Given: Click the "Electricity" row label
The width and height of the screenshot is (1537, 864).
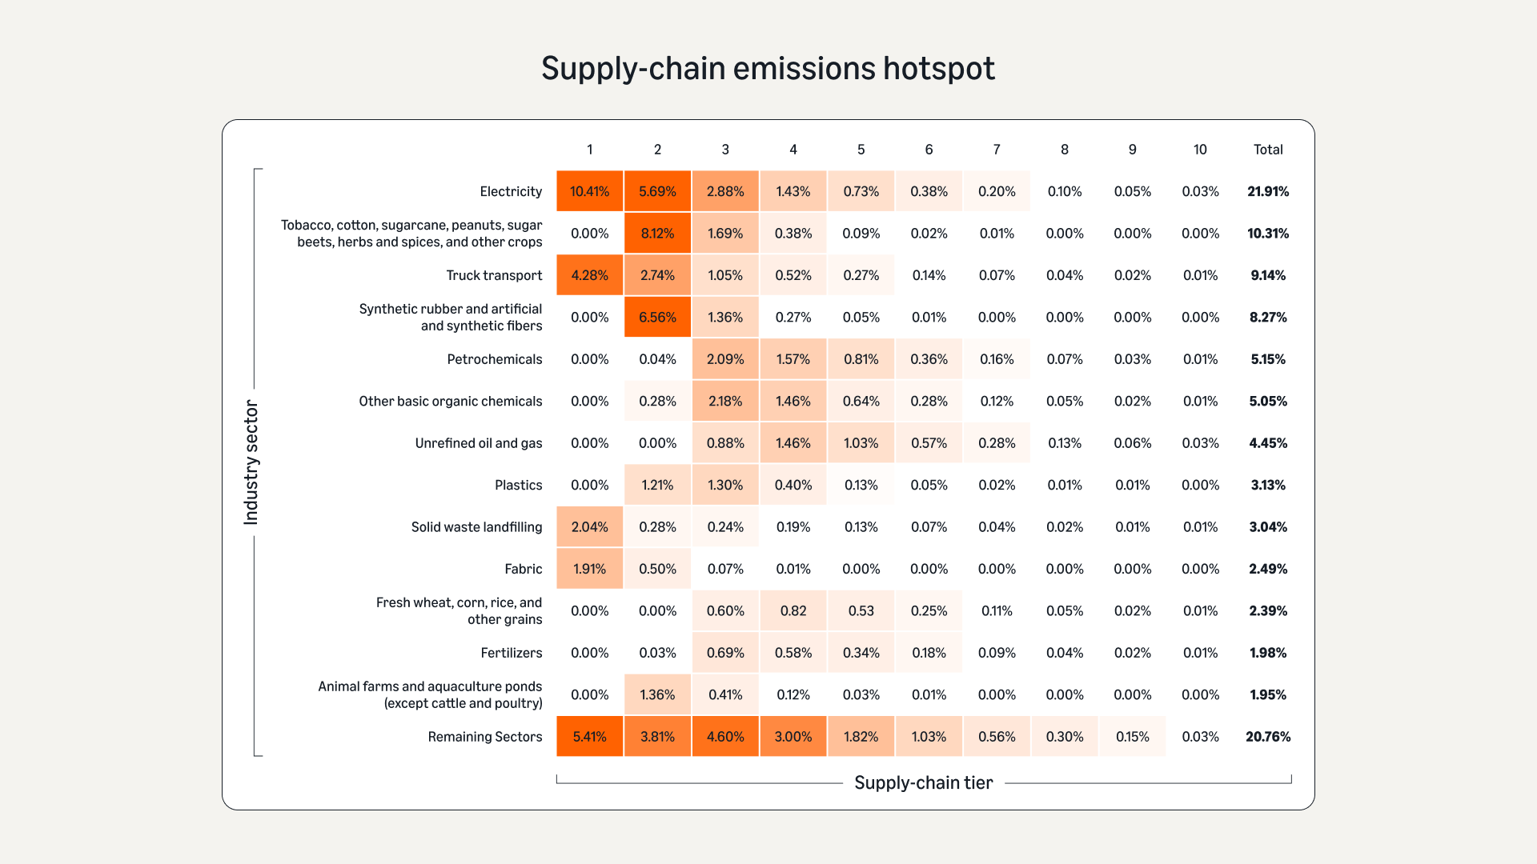Looking at the screenshot, I should (x=511, y=191).
